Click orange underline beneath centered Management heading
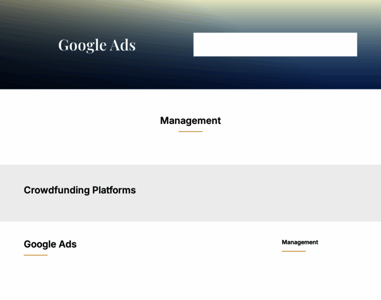 [190, 131]
